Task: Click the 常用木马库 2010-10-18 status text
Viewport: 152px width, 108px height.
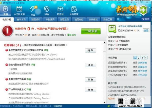Action: pyautogui.click(x=39, y=106)
